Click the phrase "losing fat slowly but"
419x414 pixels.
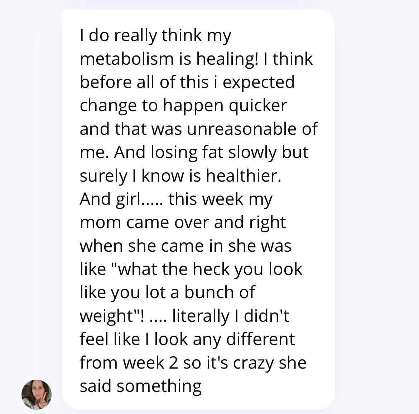230,153
